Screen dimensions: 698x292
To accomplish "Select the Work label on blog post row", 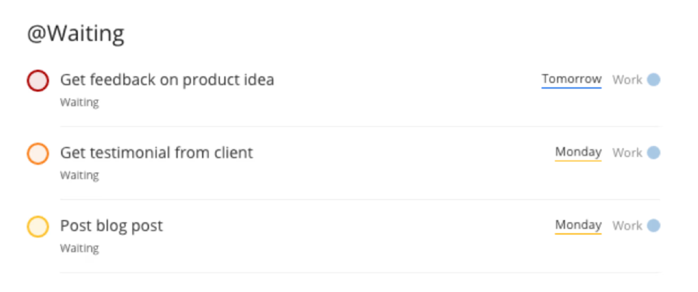I will click(629, 226).
